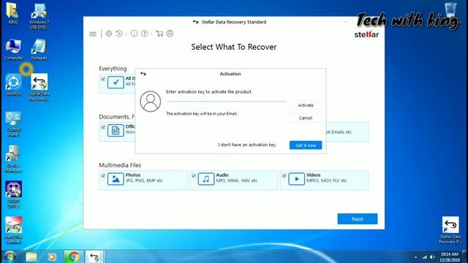
Task: Click 'Select What To Recover' heading
Action: (234, 47)
